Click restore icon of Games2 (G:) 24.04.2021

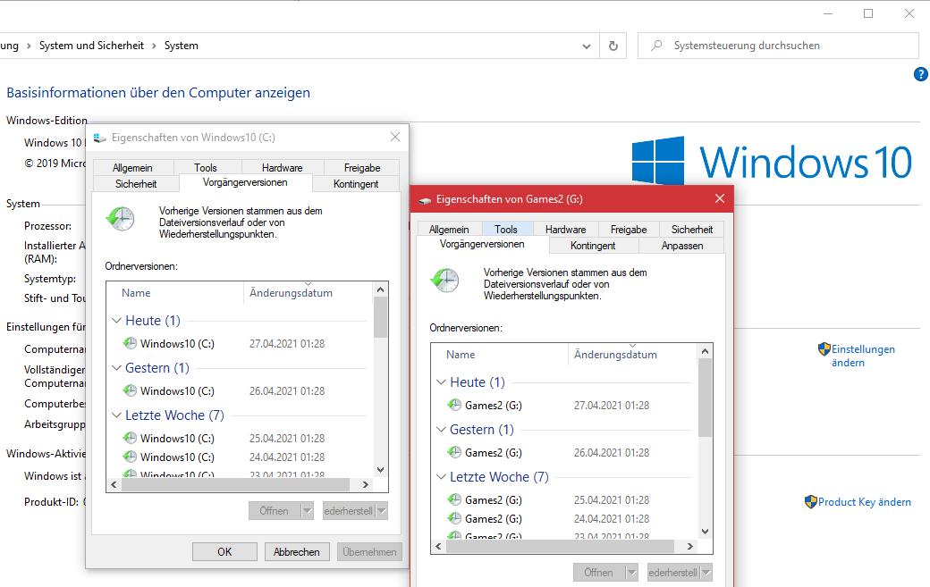pyautogui.click(x=454, y=518)
